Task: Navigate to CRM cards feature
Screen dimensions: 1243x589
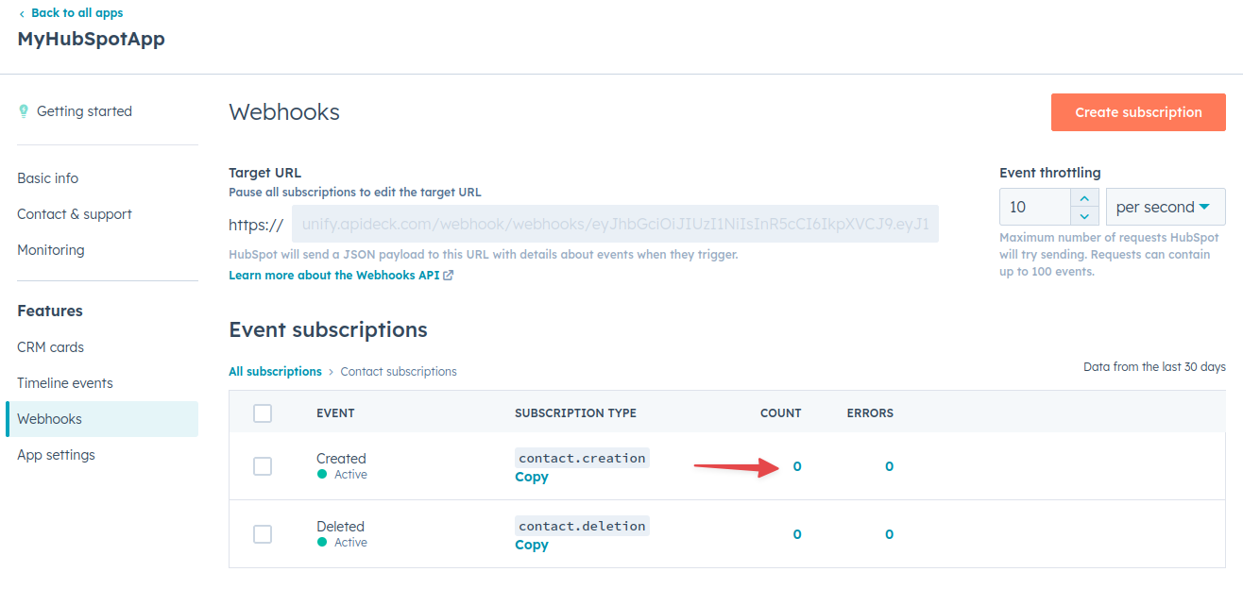Action: pos(51,347)
